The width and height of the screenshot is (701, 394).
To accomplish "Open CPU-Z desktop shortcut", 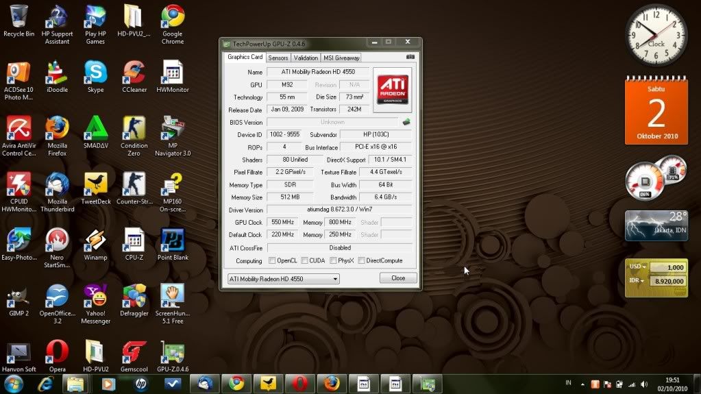I will pos(134,245).
